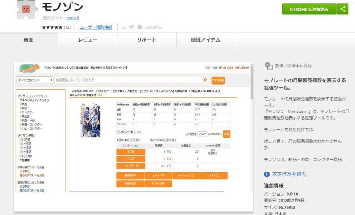Click the 更新日: 2018年2月5日 text
This screenshot has height=215, width=355.
click(x=284, y=200)
